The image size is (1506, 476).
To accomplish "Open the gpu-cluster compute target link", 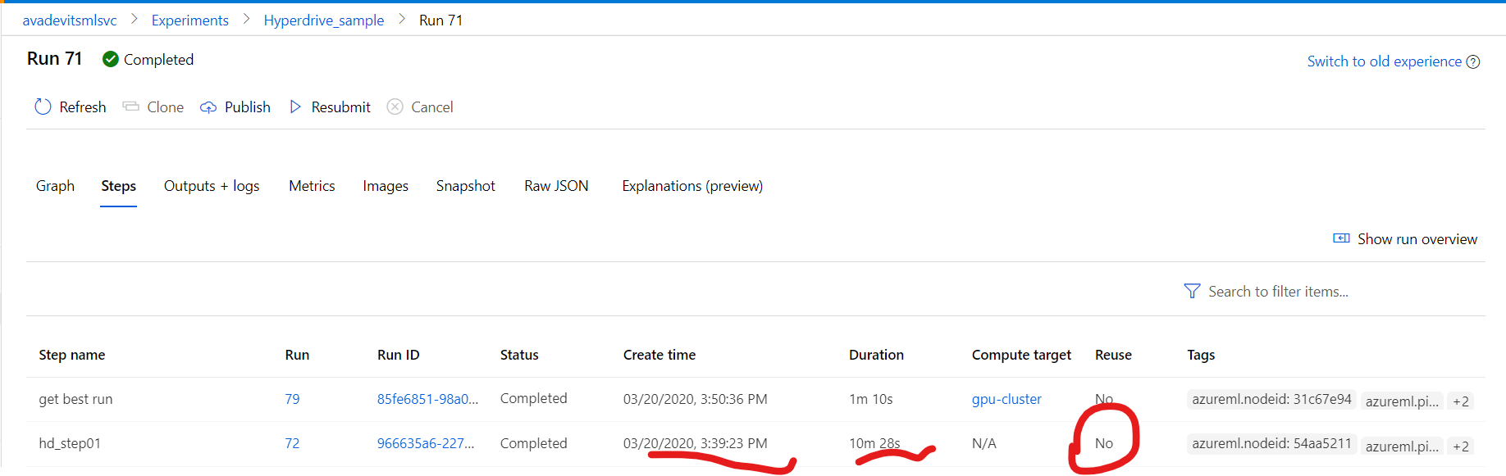I will coord(1006,399).
